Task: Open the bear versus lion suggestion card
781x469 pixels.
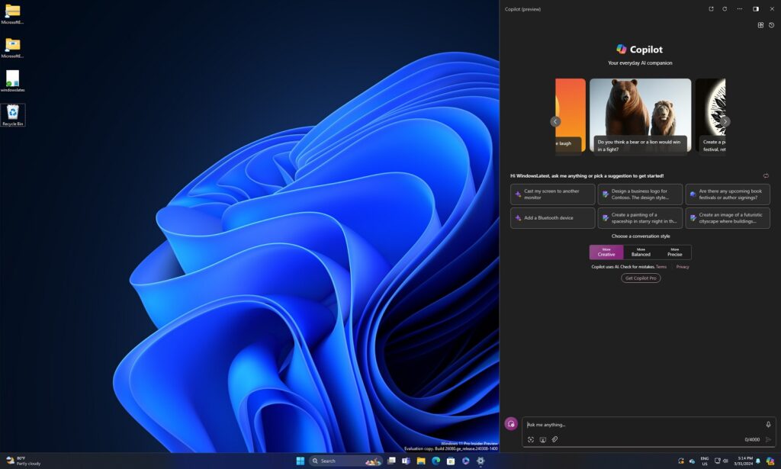Action: pos(639,114)
